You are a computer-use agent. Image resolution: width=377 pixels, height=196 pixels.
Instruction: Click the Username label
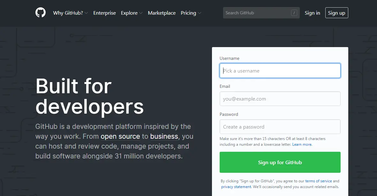coord(230,58)
